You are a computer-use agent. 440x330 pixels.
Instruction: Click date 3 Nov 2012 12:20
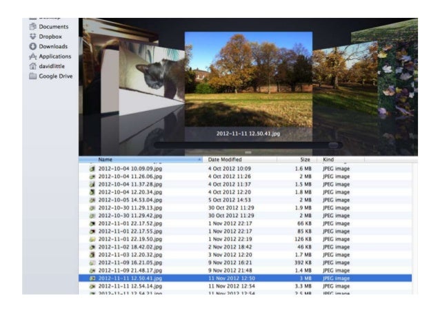coord(230,255)
